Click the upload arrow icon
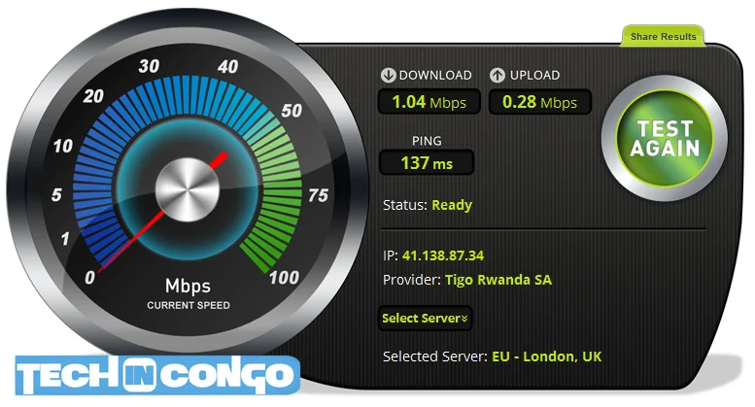Viewport: 755px width, 407px height. 498,75
